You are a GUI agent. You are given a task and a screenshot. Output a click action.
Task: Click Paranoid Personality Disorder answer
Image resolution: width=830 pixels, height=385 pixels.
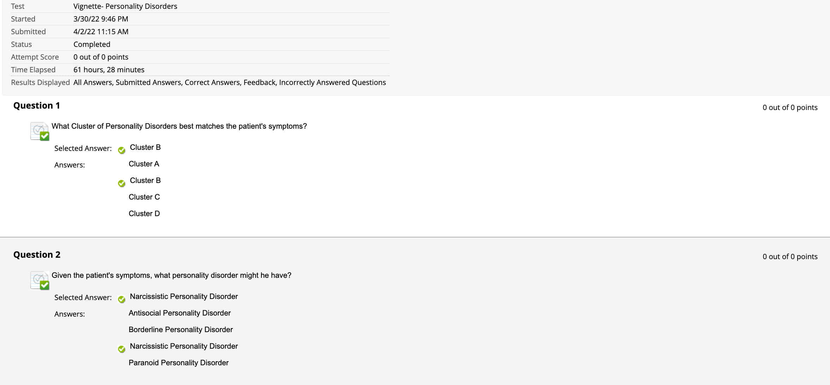pyautogui.click(x=179, y=363)
